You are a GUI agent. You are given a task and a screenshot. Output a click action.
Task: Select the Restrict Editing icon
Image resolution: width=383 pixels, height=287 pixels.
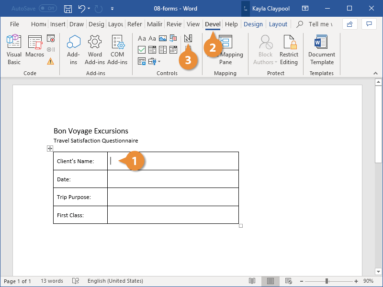pos(289,49)
